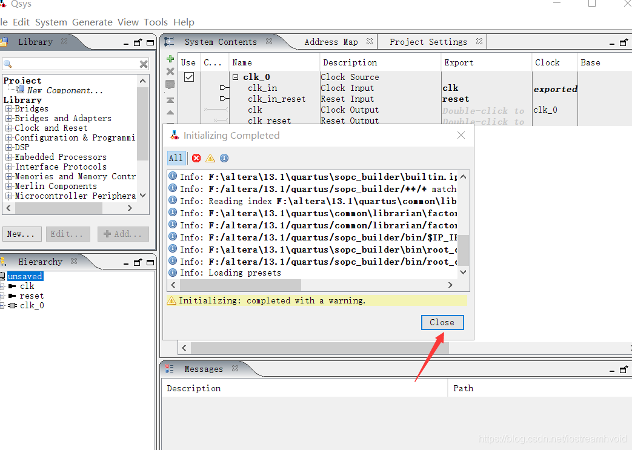Open the View menu

click(x=128, y=22)
